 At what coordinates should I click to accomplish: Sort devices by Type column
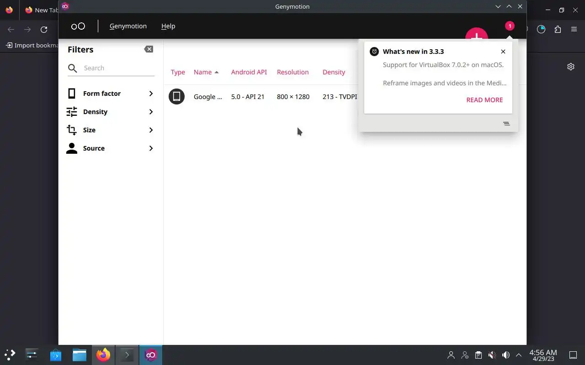click(x=178, y=72)
